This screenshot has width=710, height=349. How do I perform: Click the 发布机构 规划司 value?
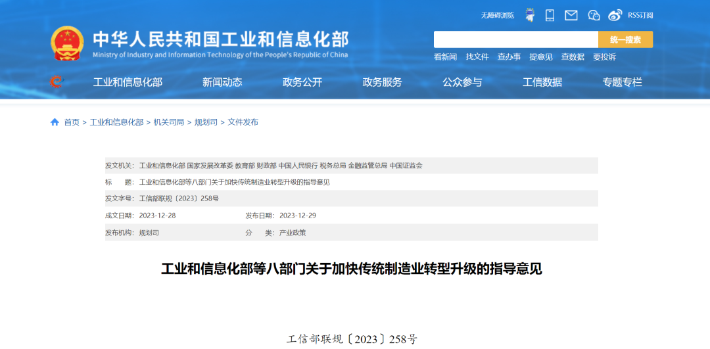click(x=149, y=233)
